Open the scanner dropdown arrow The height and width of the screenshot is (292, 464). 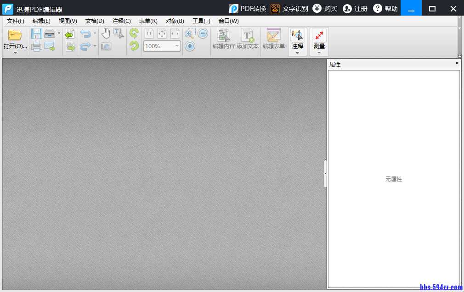click(x=59, y=33)
